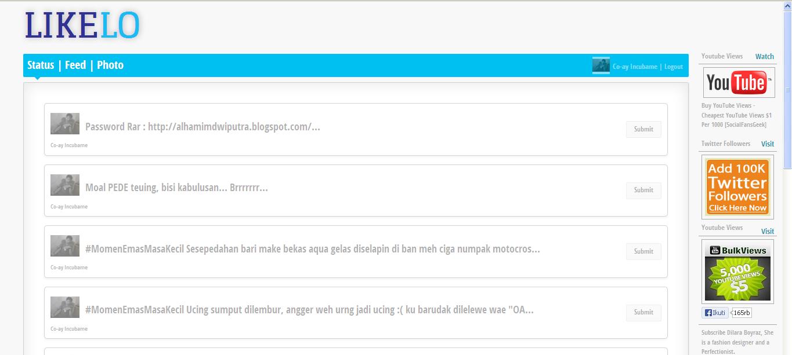Select the Moal PEDE teuing status text
Screen dimensions: 792x355
[x=176, y=188]
